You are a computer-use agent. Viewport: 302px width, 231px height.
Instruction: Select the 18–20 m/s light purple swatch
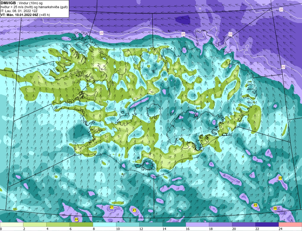pyautogui.click(x=220, y=225)
